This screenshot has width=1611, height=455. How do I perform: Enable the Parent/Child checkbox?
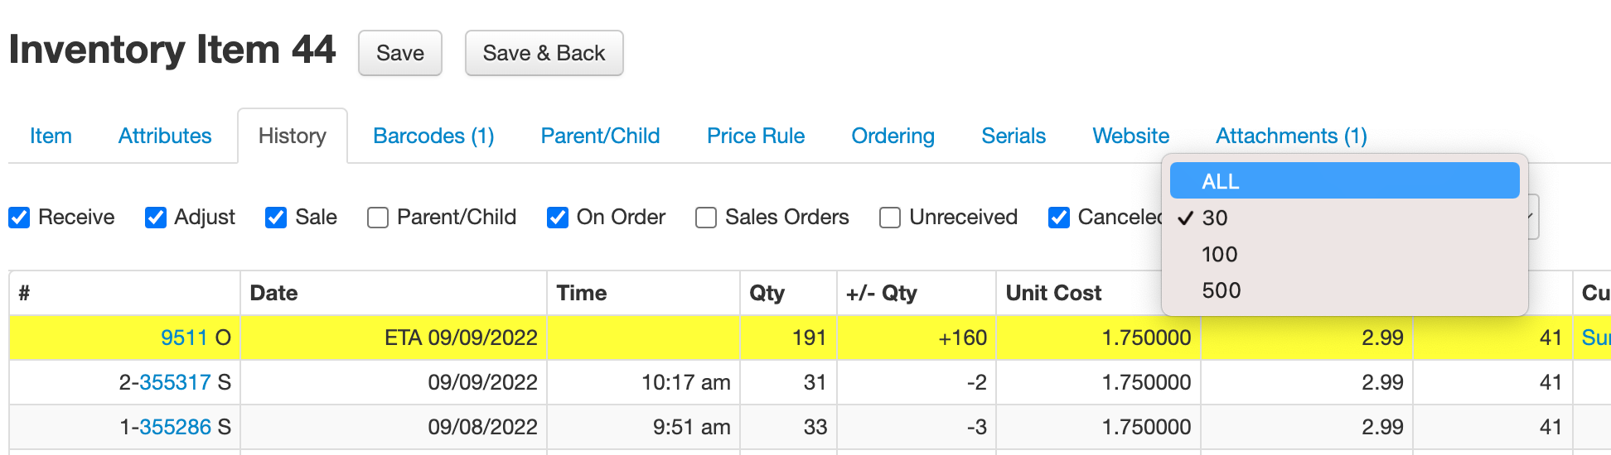point(378,218)
